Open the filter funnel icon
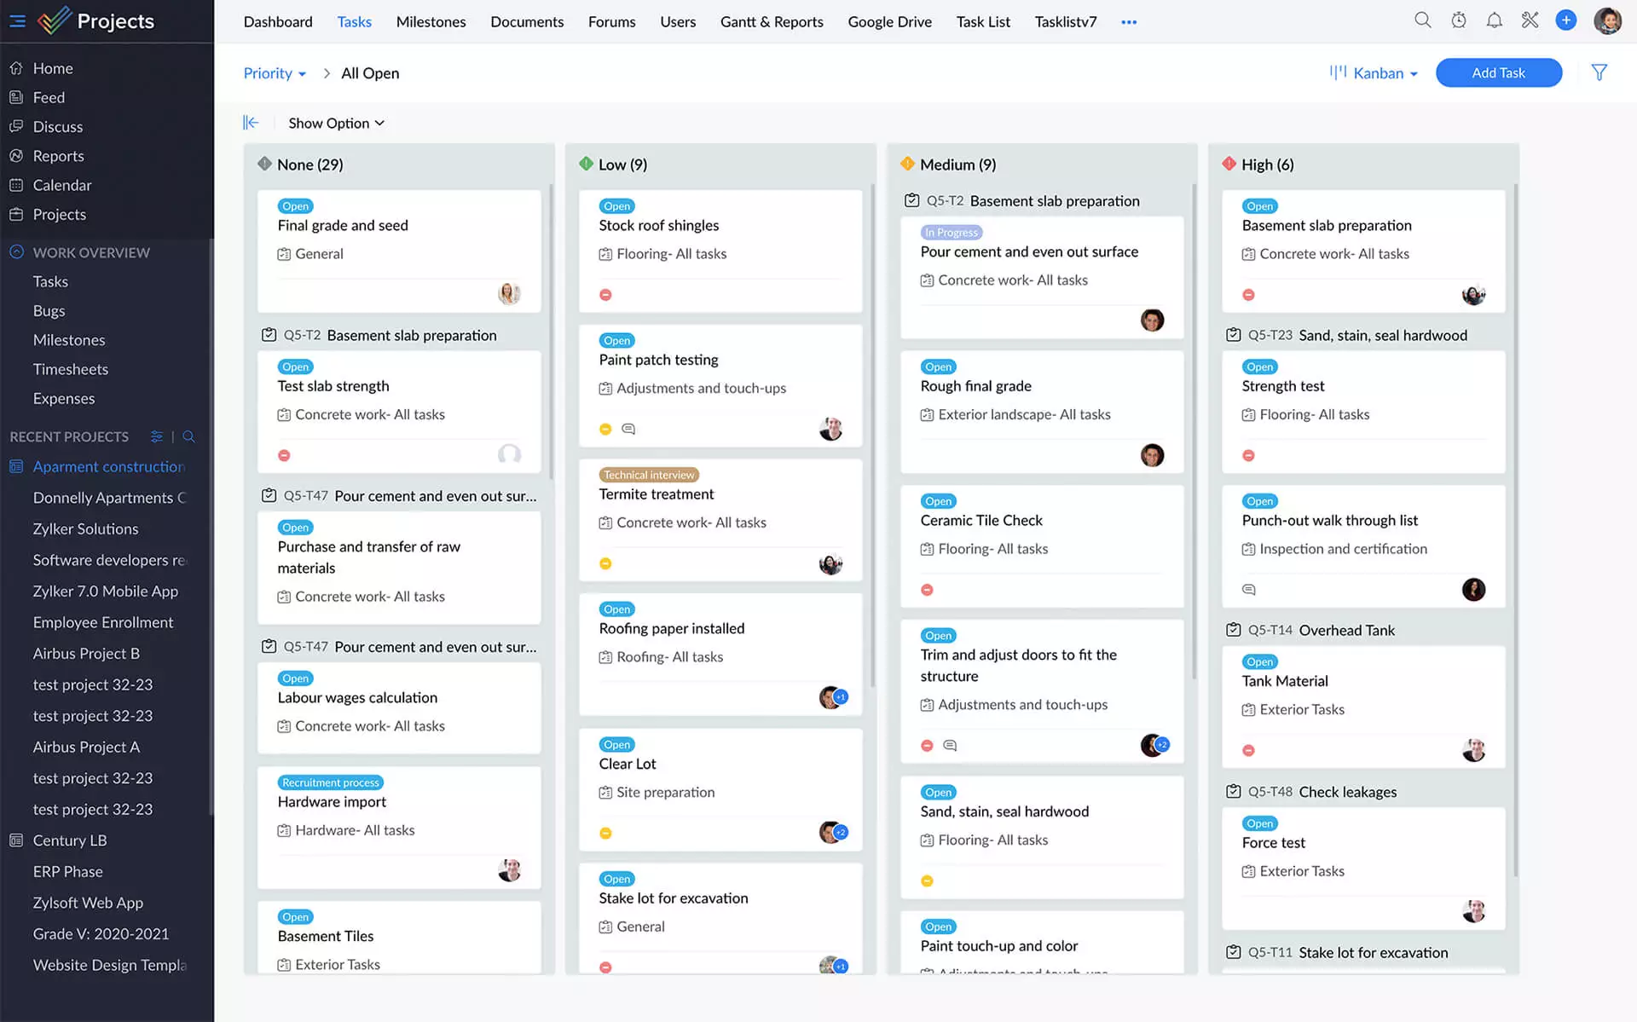The height and width of the screenshot is (1022, 1637). [x=1599, y=72]
